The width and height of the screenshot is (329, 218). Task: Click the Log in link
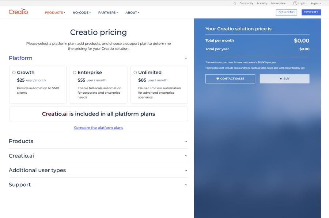tap(302, 3)
